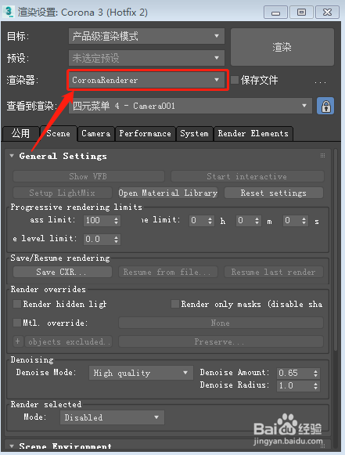
Task: Switch to the Scene tab
Action: coord(58,133)
